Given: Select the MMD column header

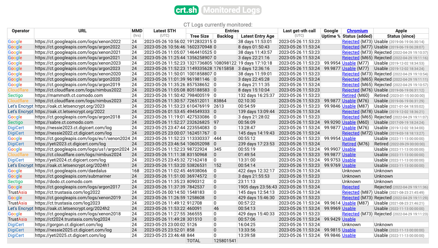Looking at the screenshot, I should (137, 31).
